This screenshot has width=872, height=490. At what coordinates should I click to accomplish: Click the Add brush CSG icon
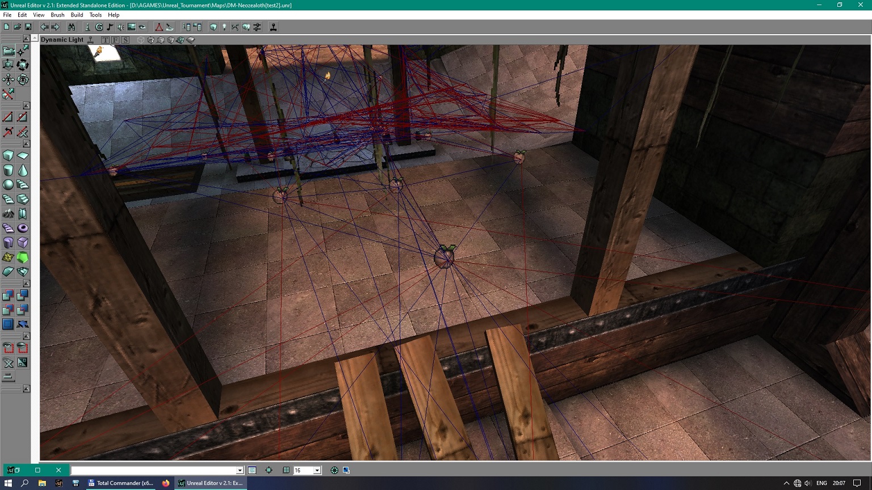pyautogui.click(x=9, y=295)
